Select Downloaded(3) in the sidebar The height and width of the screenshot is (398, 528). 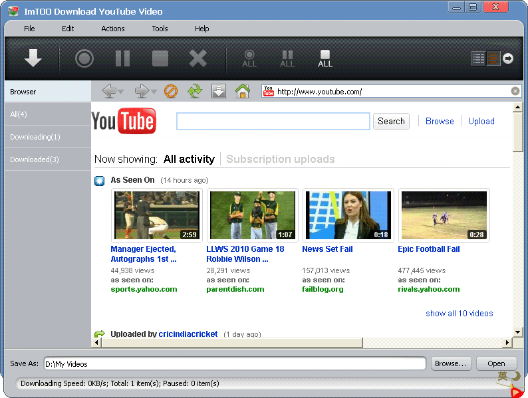coord(48,159)
